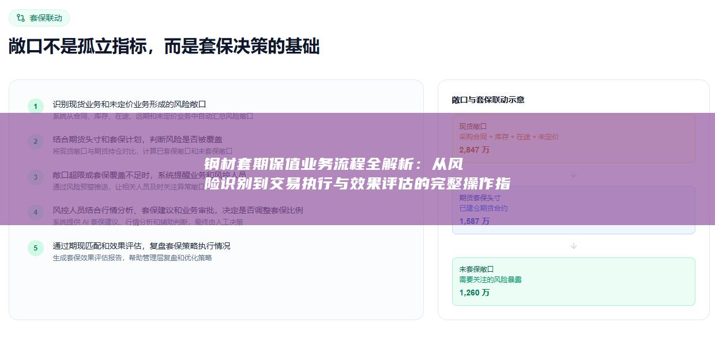Click the green step number 1 circle
Image resolution: width=715 pixels, height=338 pixels.
point(35,107)
